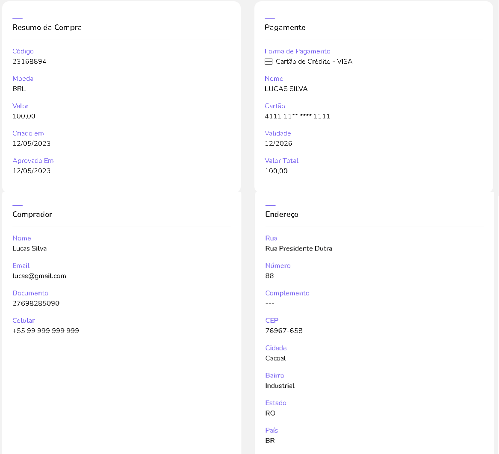Click the email lucas@gmail.com
Viewport: 499px width, 454px height.
point(39,276)
